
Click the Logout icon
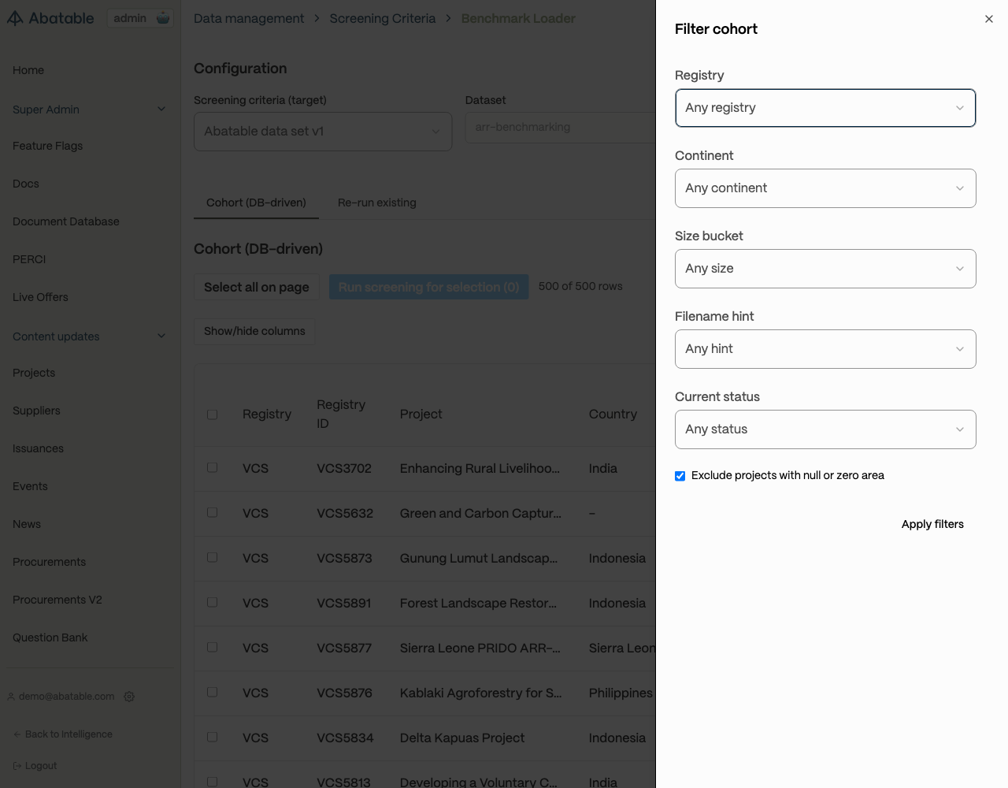pos(17,766)
